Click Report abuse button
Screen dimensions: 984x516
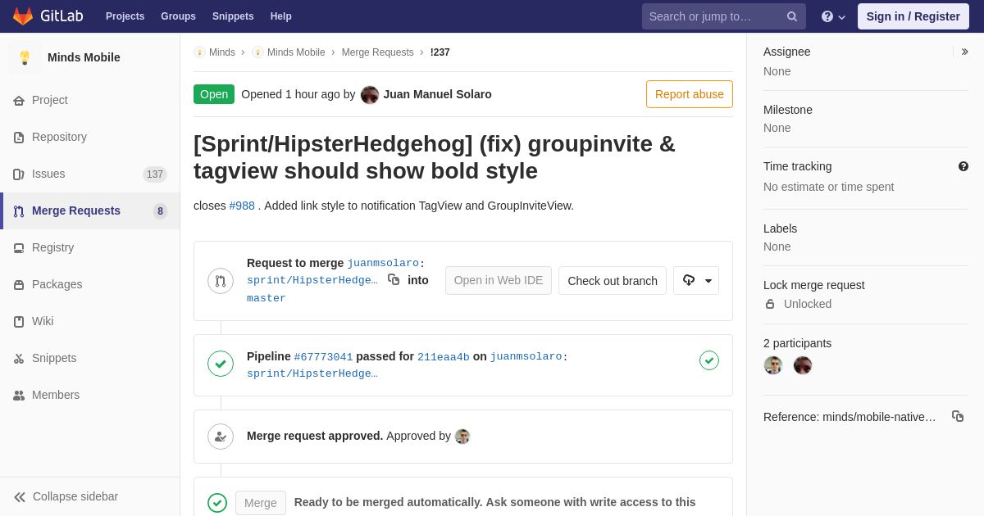coord(690,94)
